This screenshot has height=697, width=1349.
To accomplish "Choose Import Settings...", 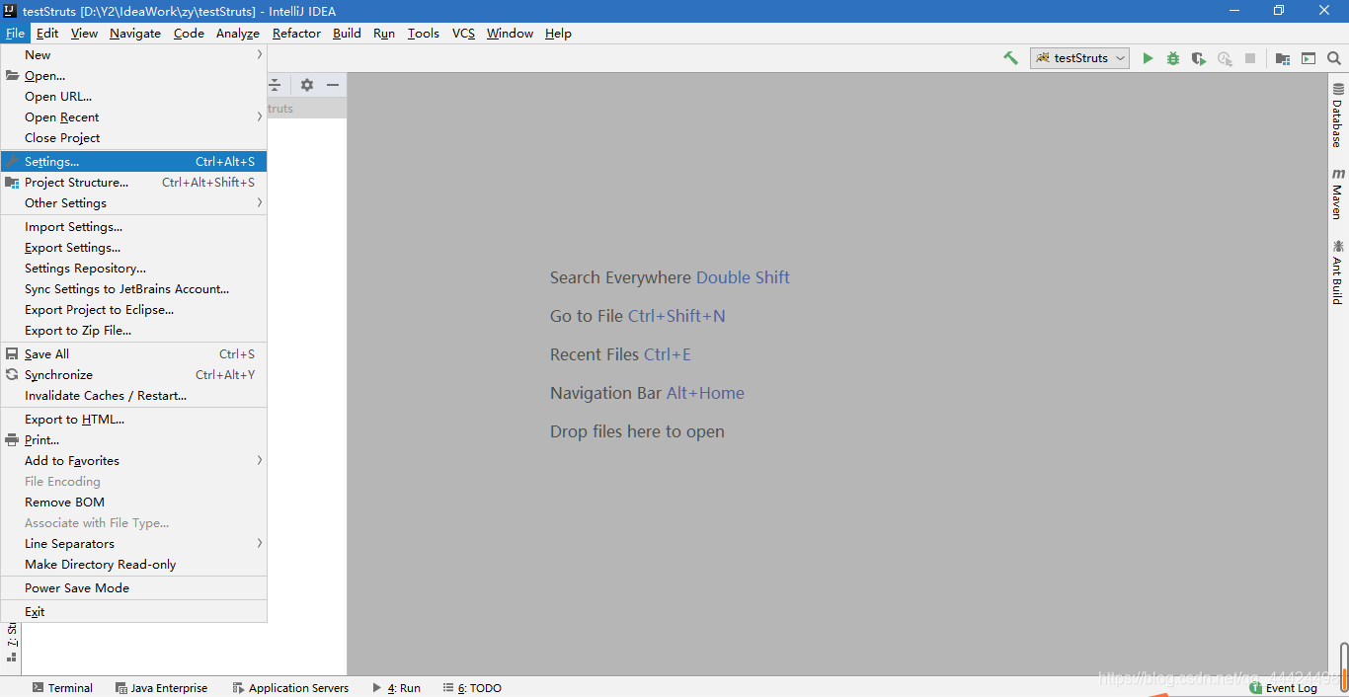I will point(133,227).
